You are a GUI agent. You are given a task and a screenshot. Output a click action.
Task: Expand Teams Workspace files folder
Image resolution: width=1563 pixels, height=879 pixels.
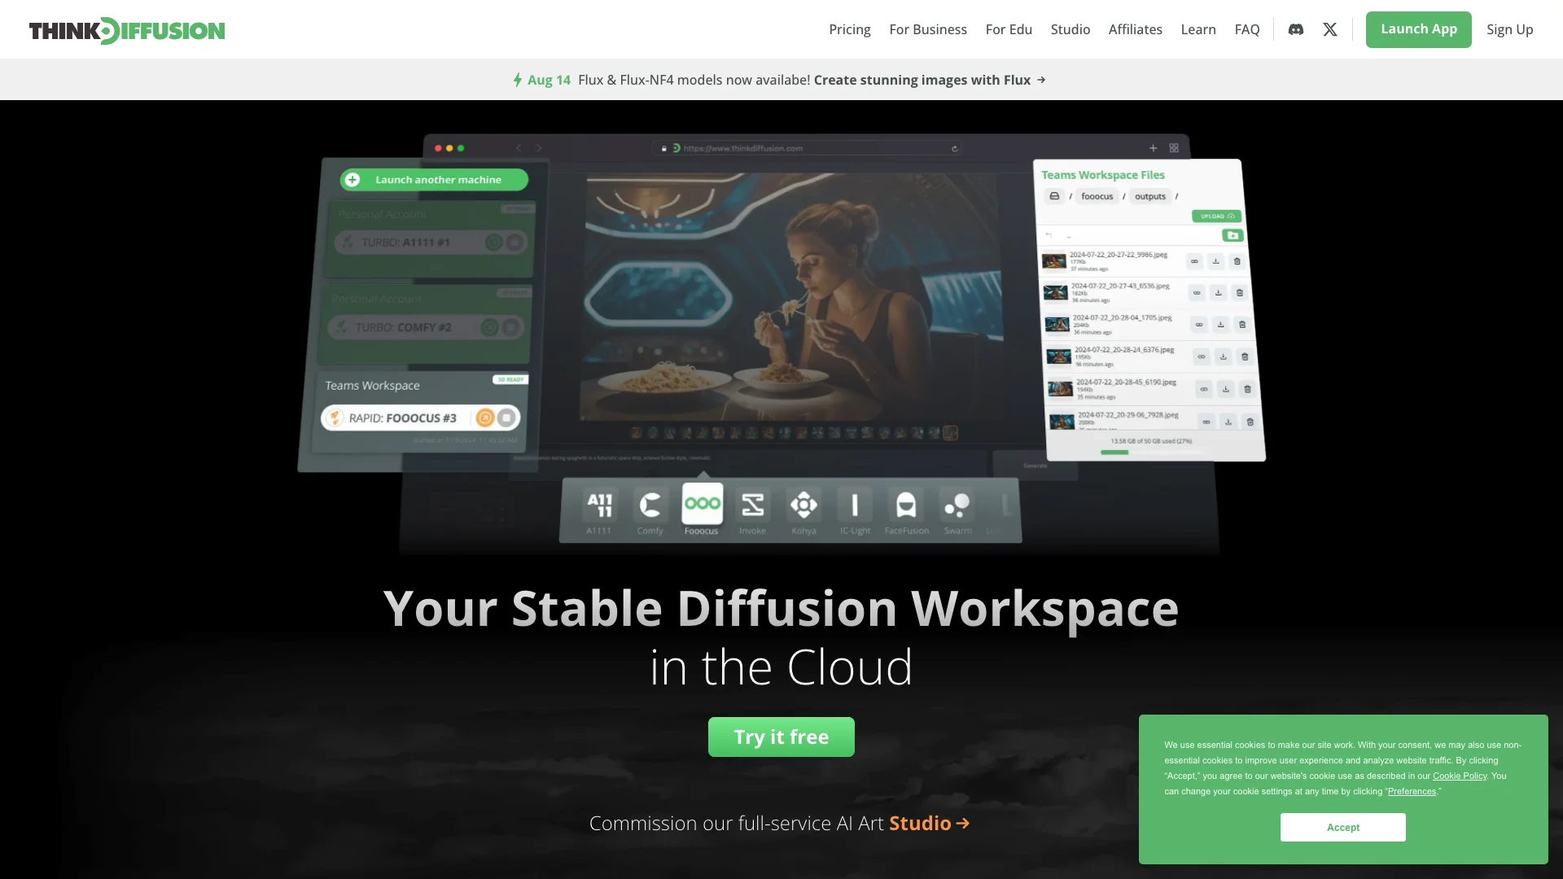1054,195
